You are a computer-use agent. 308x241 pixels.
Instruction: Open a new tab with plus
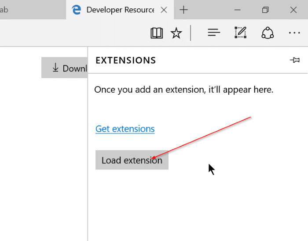pos(183,10)
